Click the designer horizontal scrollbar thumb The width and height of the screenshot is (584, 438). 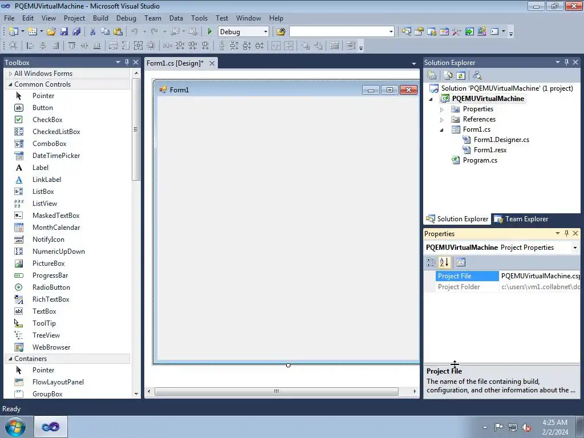coord(277,391)
